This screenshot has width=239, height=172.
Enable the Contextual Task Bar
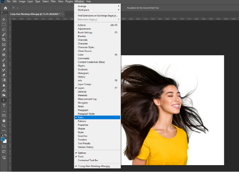[x=97, y=160]
